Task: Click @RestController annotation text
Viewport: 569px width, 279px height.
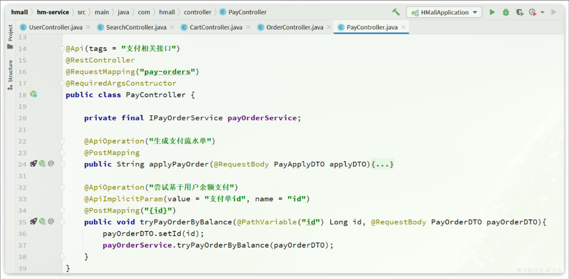Action: pos(100,60)
